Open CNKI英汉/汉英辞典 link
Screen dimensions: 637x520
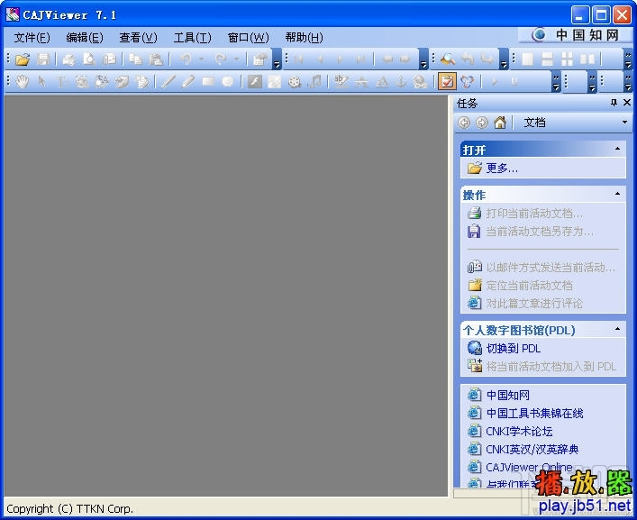point(532,450)
